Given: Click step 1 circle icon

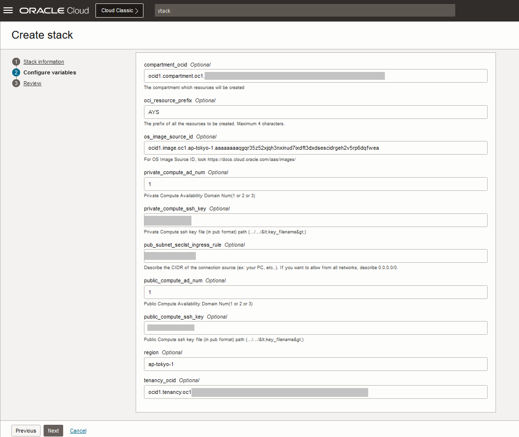Looking at the screenshot, I should coord(16,62).
